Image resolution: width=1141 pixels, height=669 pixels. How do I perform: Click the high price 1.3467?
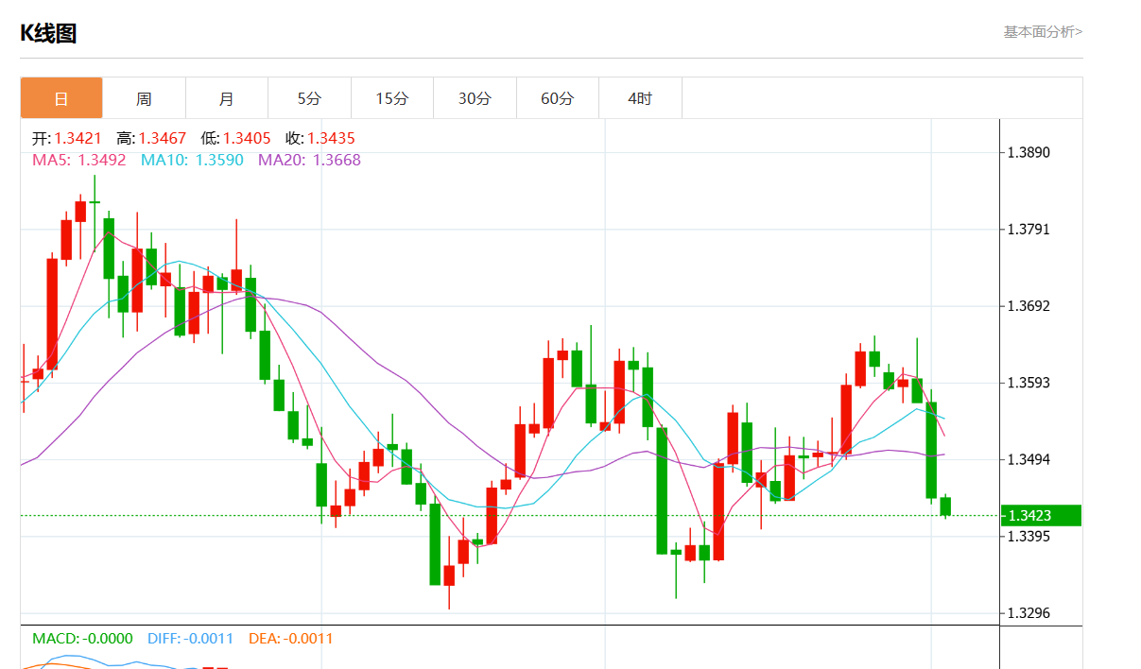click(163, 139)
